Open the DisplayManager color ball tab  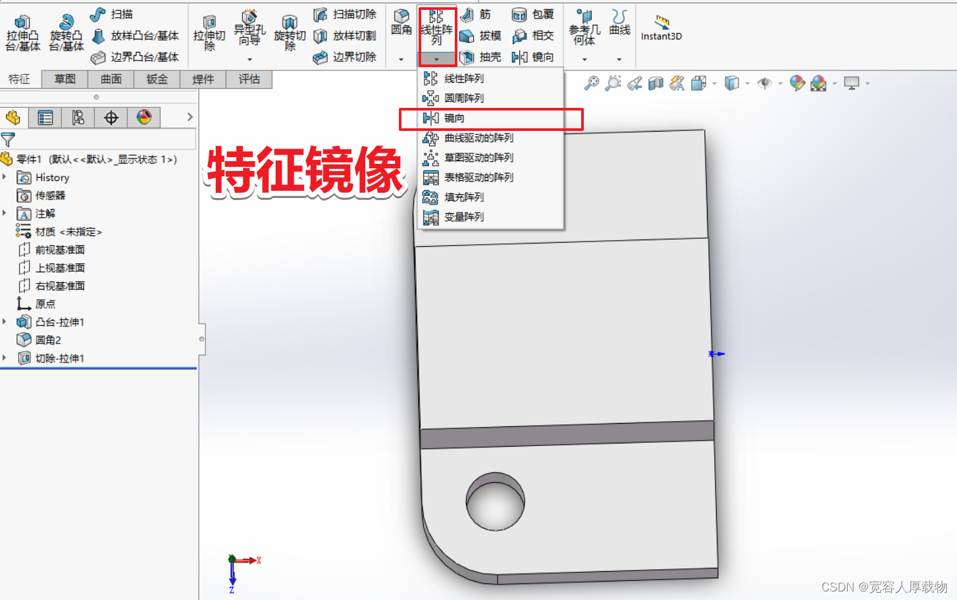pyautogui.click(x=144, y=118)
